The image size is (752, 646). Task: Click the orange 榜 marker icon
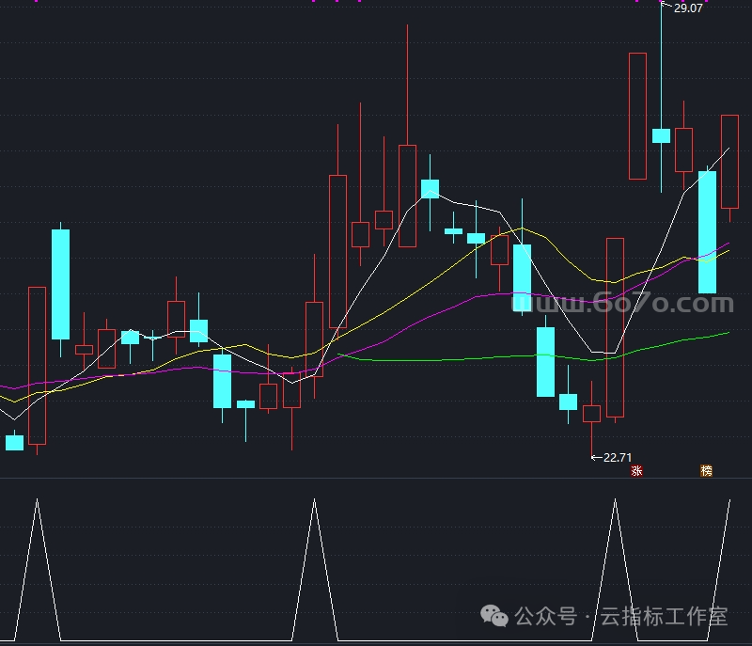[x=706, y=470]
